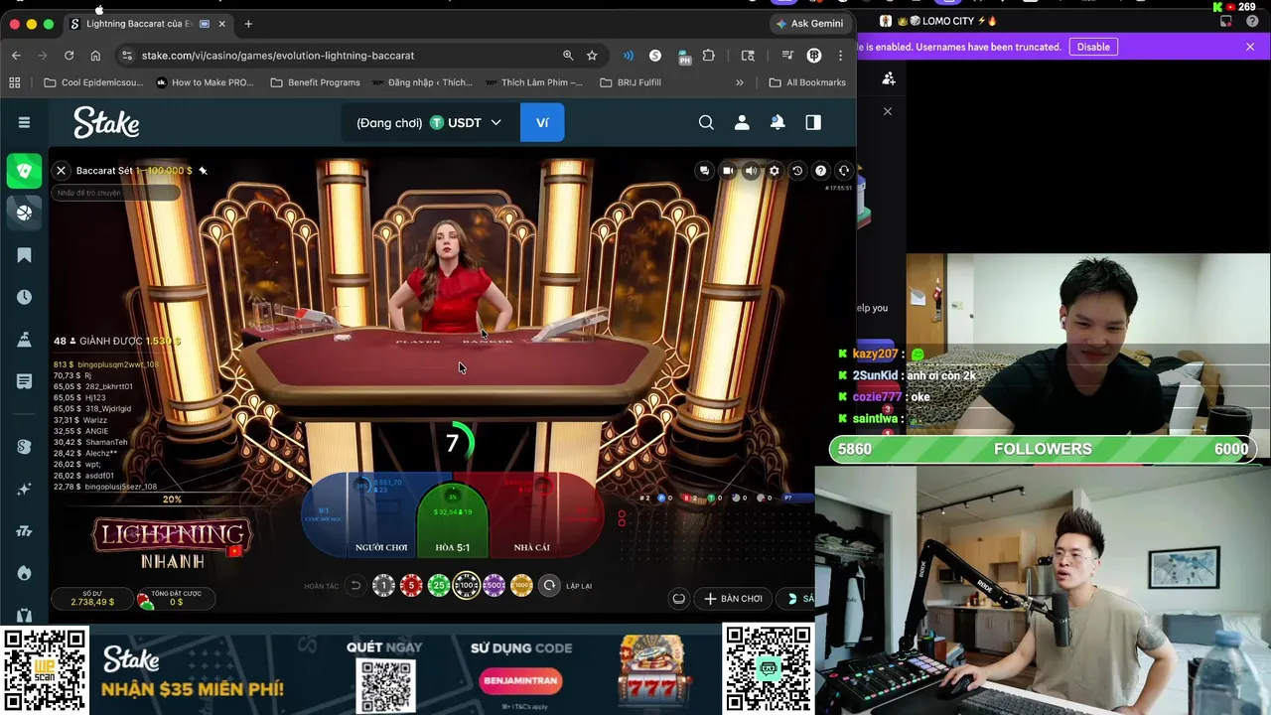Click the Ask Gemini button

811,23
